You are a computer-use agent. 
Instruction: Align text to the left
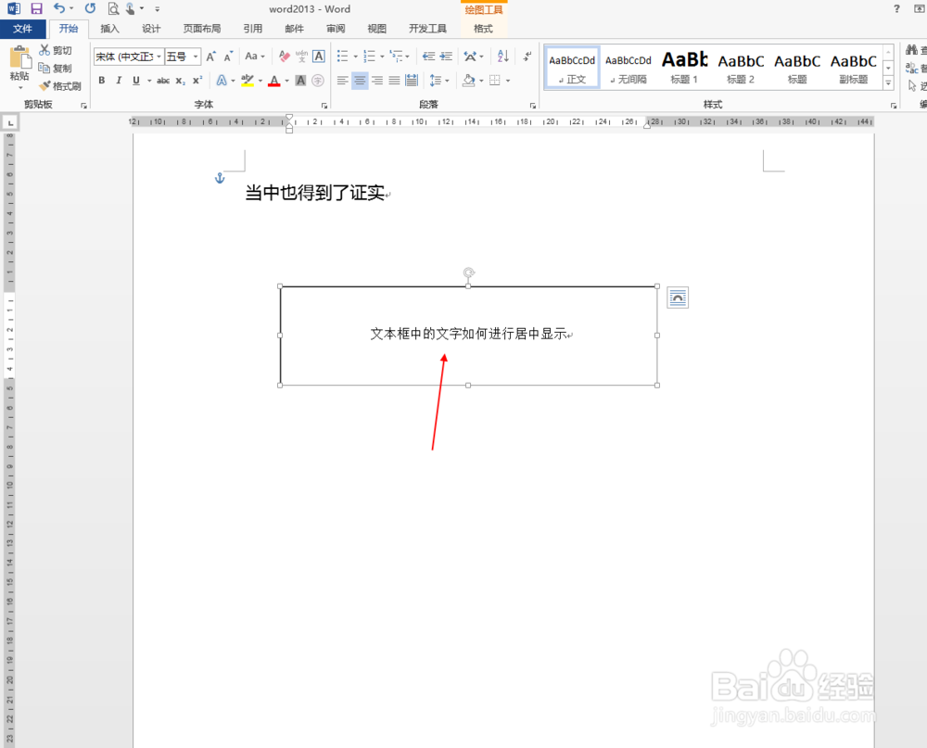pos(342,81)
